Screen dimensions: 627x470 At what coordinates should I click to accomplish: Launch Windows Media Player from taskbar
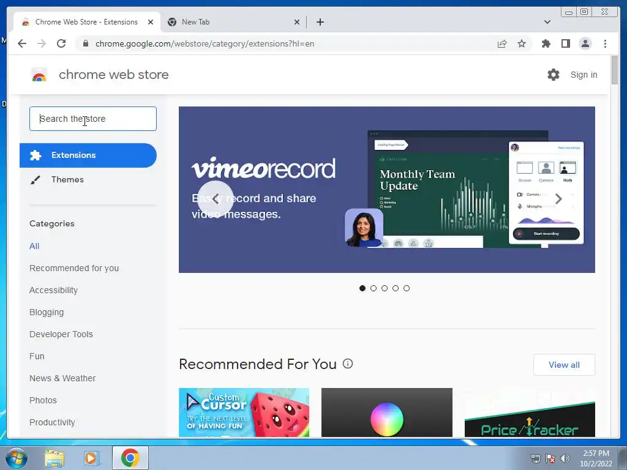pos(92,458)
